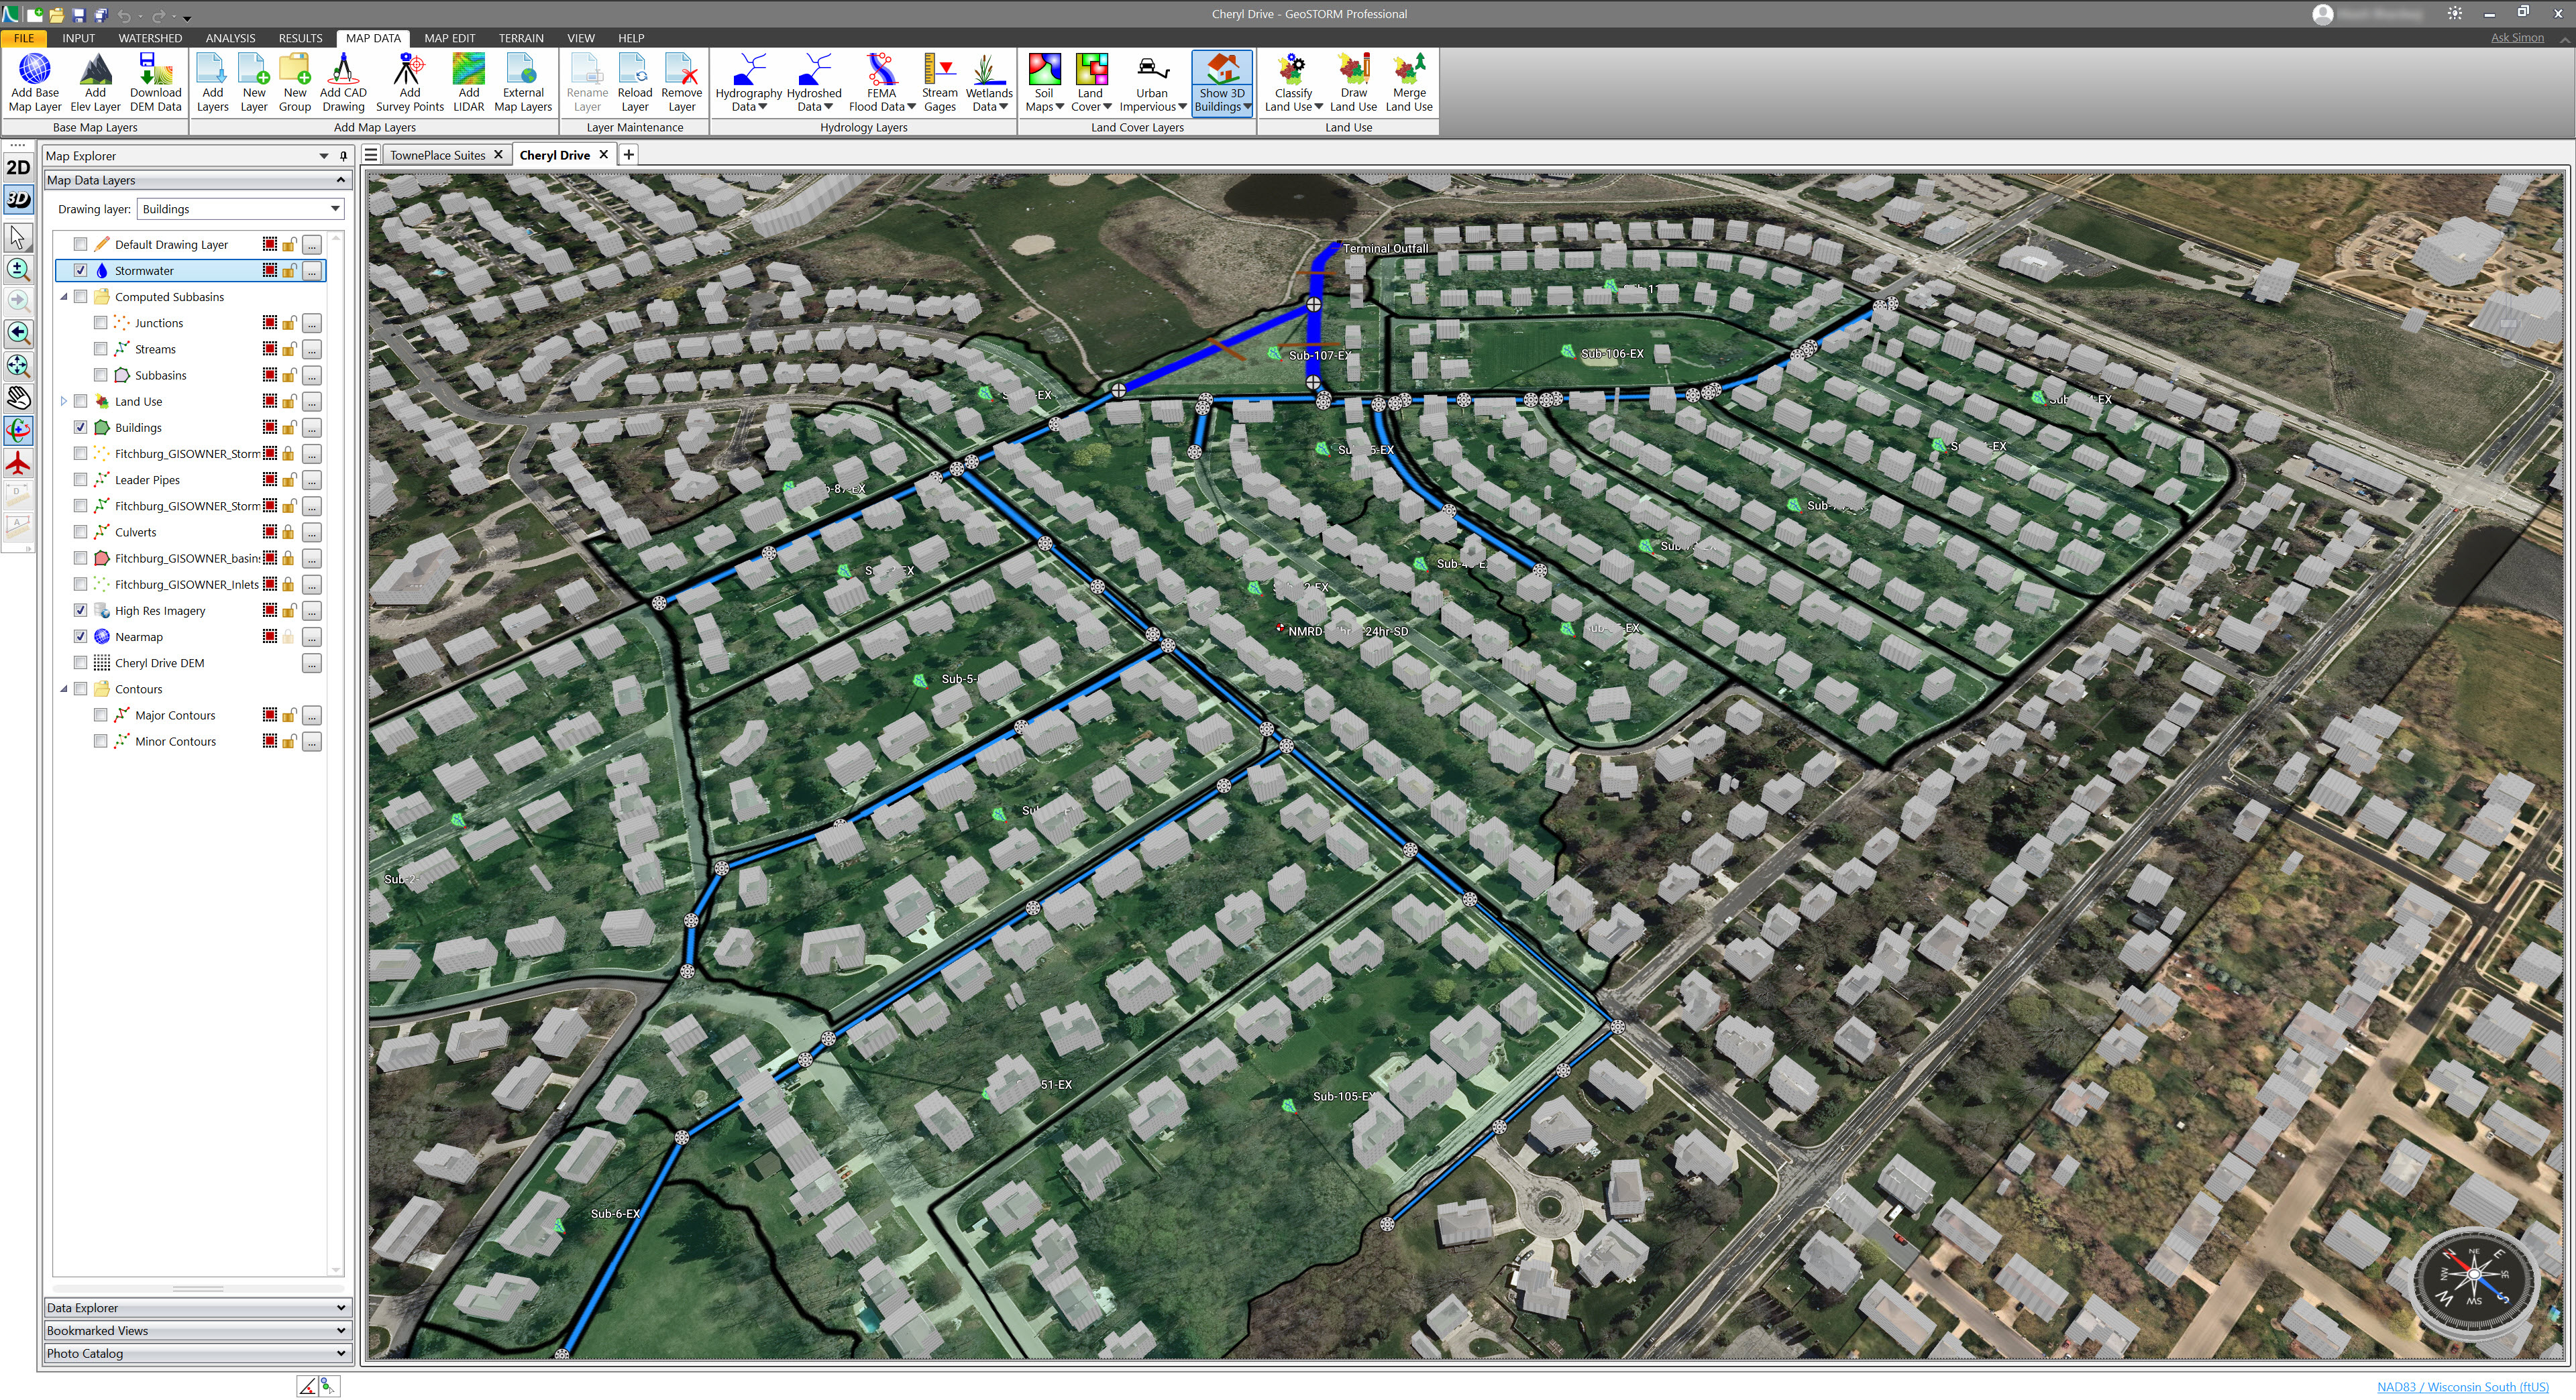Open the Drawing layer dropdown
The width and height of the screenshot is (2576, 1400).
click(335, 209)
